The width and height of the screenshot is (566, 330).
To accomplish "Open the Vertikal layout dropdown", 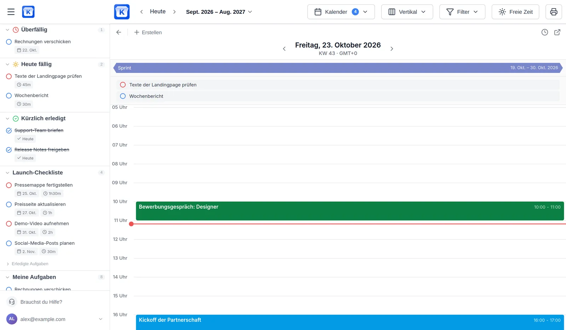I will 407,12.
